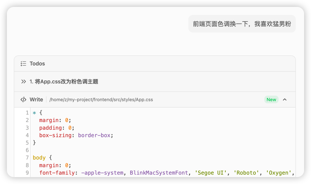Click line number 1 in the code view
This screenshot has height=184, width=311.
[x=27, y=113]
